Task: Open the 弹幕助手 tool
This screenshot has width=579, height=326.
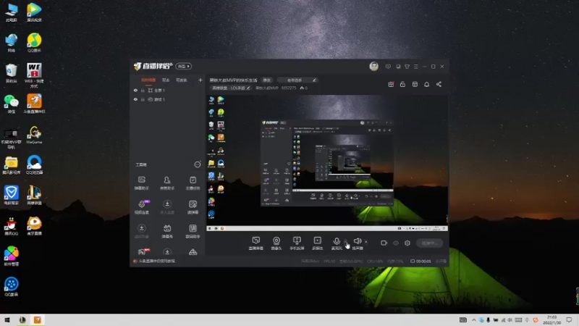Action: click(x=141, y=183)
